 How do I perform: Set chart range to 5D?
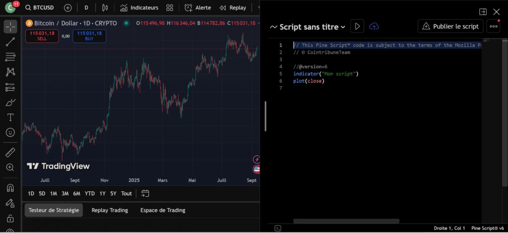click(x=42, y=193)
